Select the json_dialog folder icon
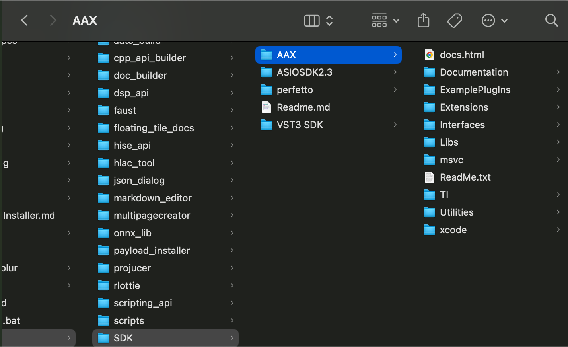 pos(103,181)
